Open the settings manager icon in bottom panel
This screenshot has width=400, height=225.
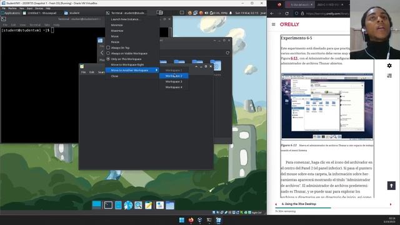tap(160, 205)
